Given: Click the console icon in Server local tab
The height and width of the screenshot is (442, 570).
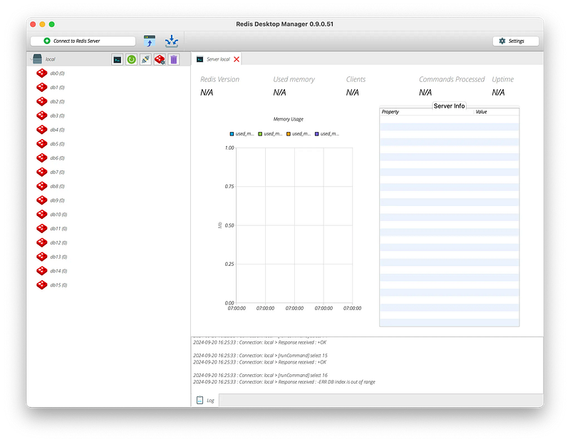Looking at the screenshot, I should [200, 59].
